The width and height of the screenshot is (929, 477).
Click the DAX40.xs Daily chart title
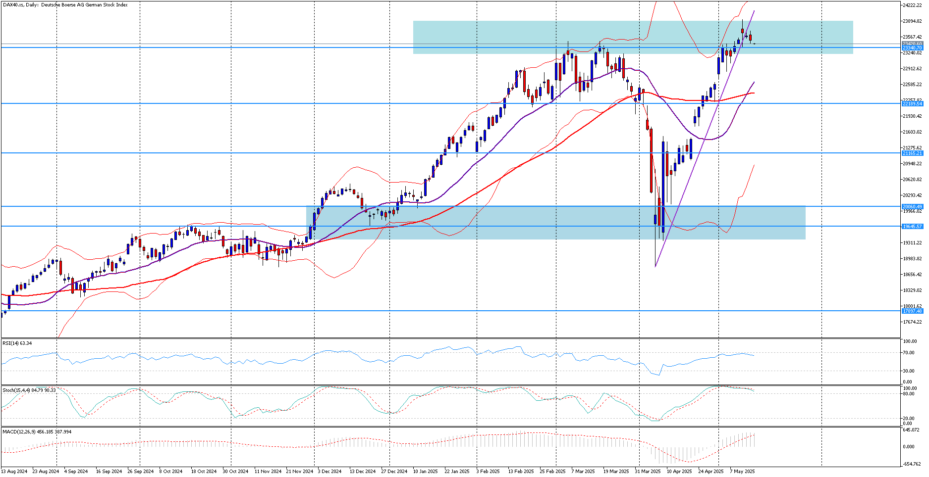(65, 5)
